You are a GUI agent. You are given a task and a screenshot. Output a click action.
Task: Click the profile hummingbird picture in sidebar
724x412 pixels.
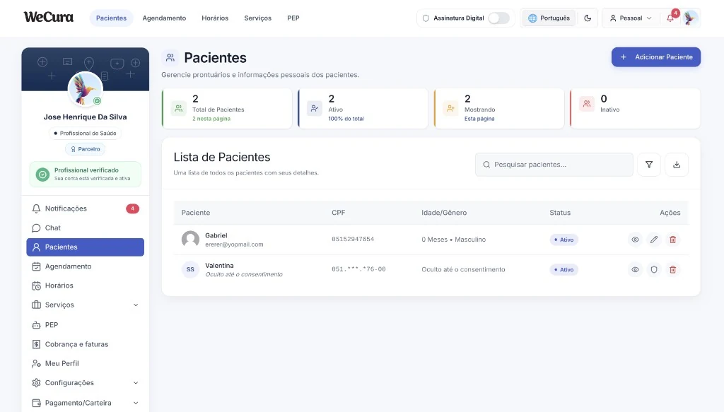click(85, 88)
